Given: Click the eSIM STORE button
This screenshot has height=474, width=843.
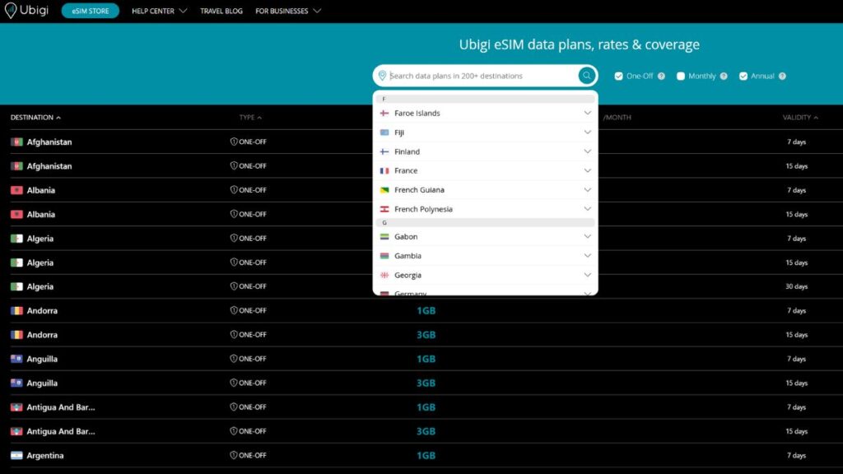Looking at the screenshot, I should tap(91, 11).
